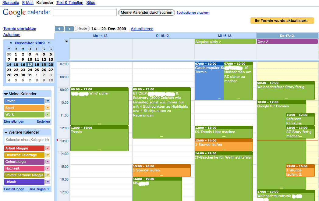Collapse the all-day events row triangle

(x=66, y=41)
